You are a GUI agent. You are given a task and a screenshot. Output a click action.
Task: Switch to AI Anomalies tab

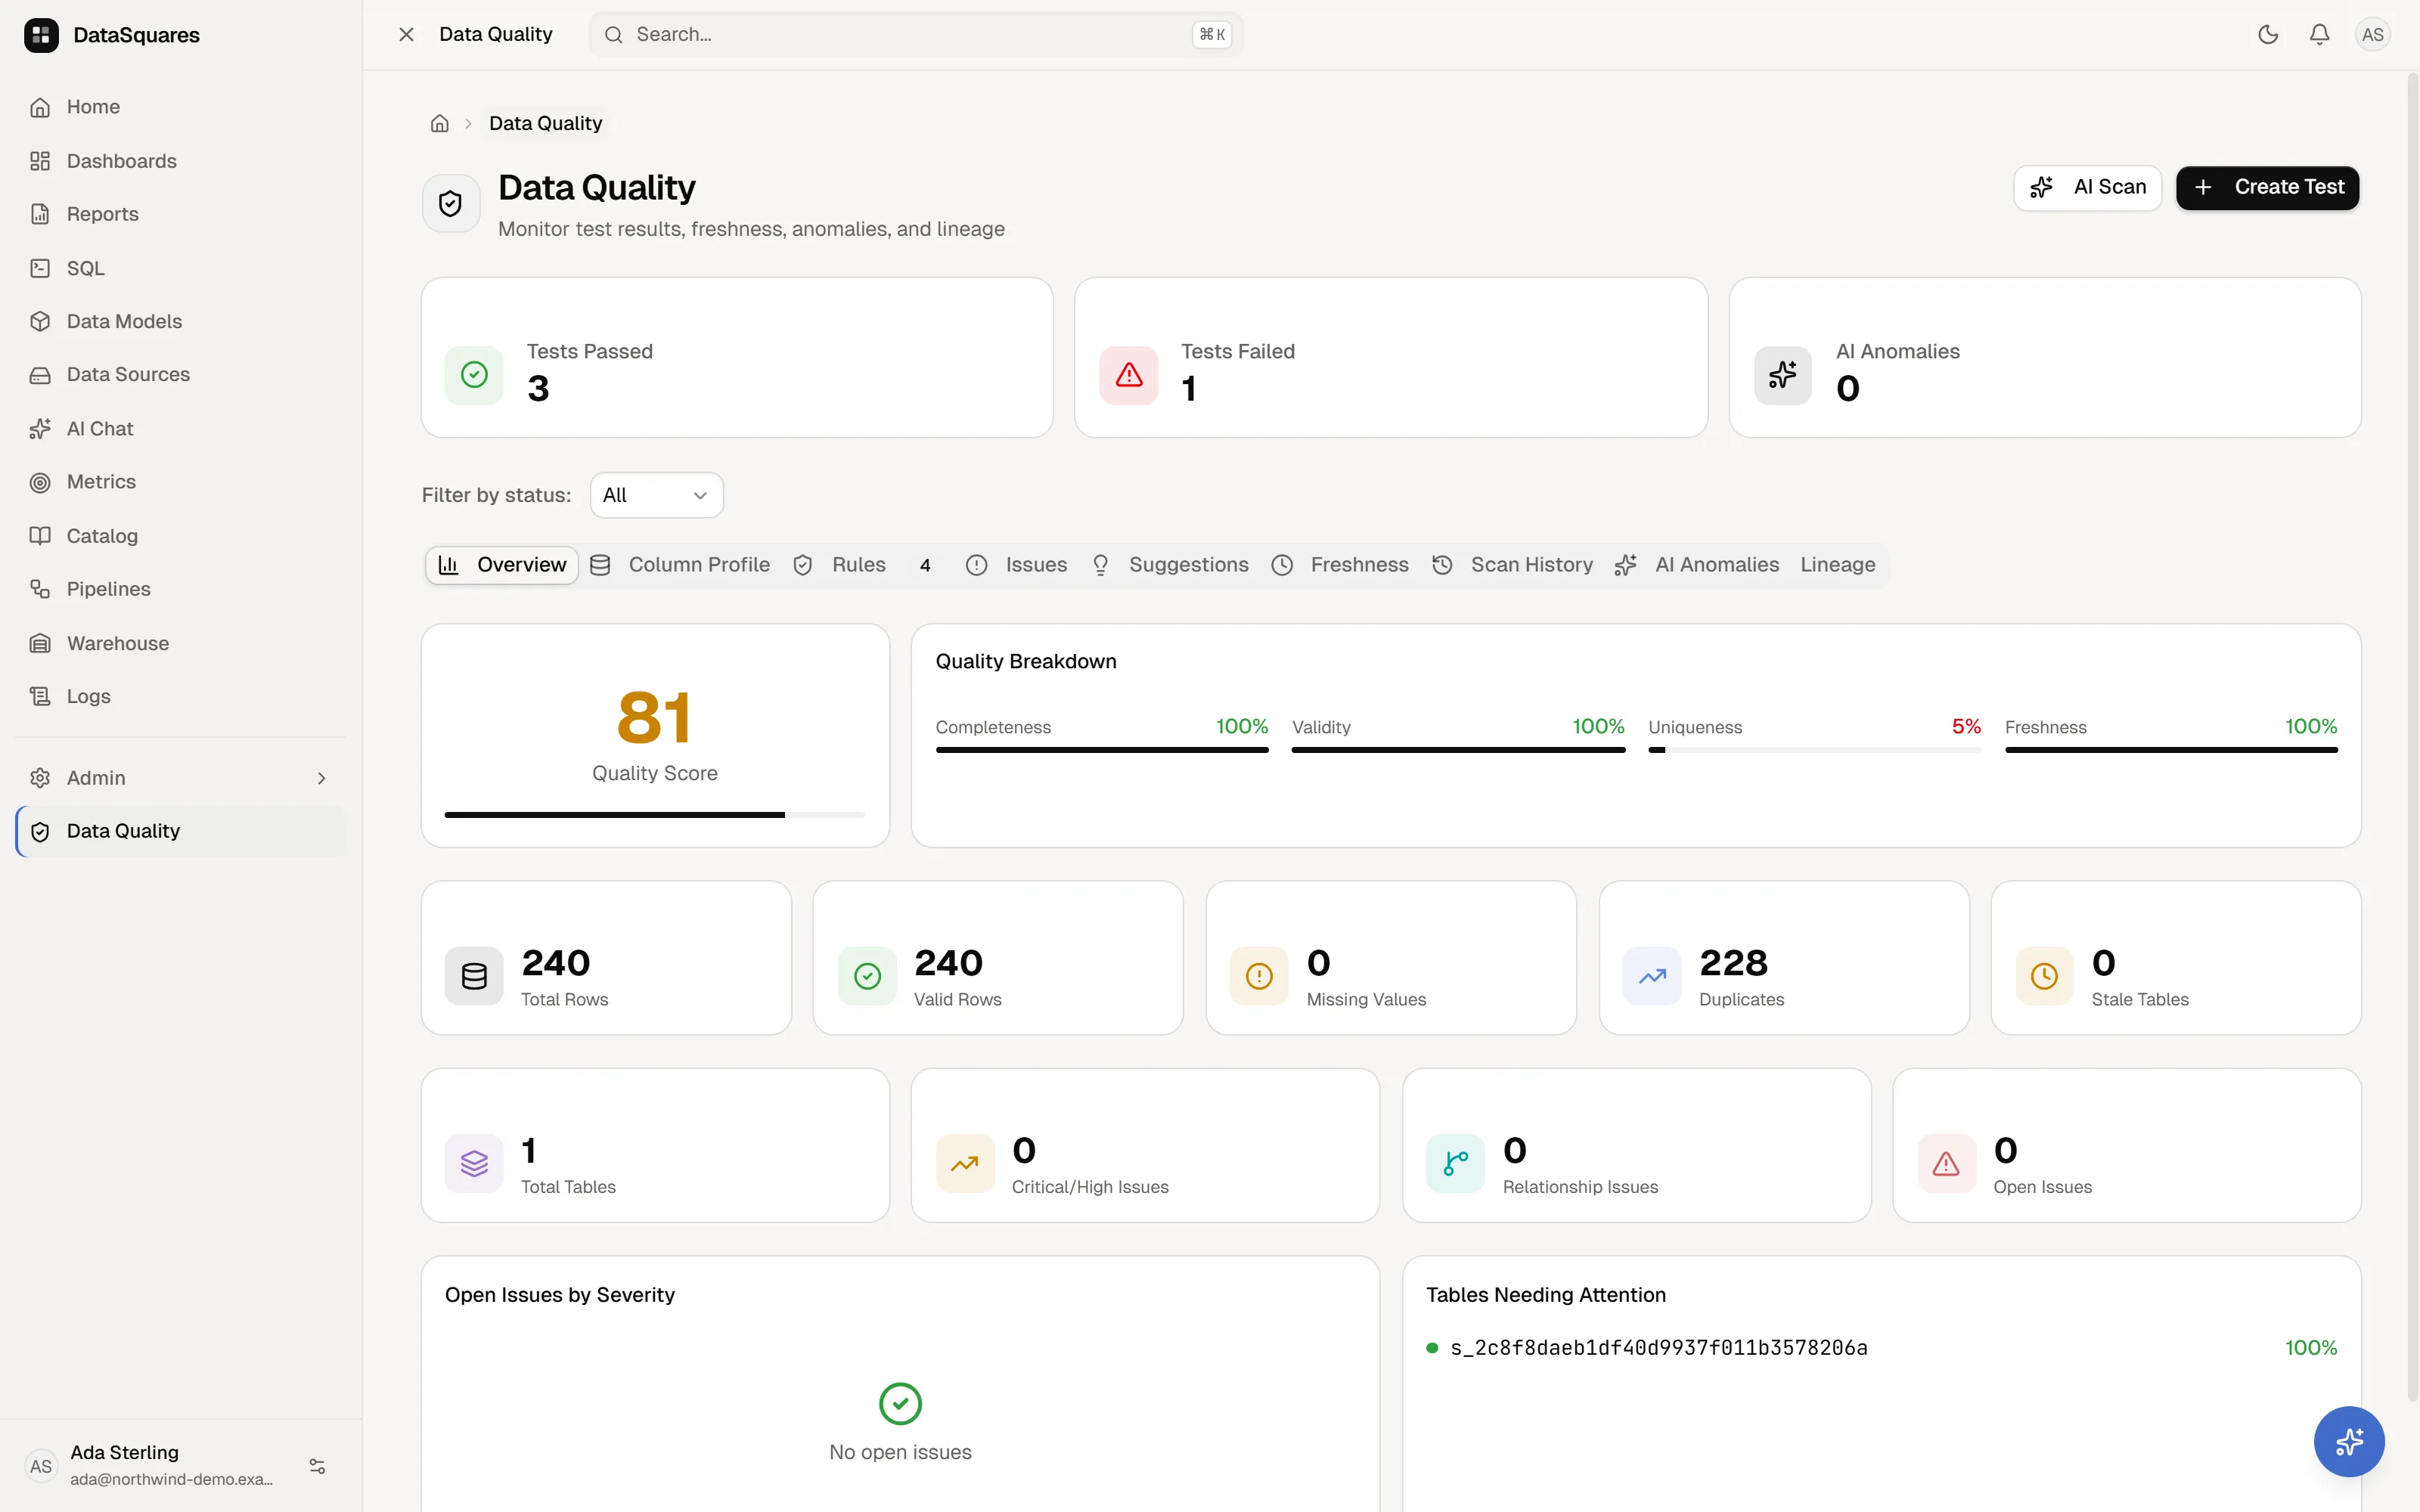click(1698, 565)
